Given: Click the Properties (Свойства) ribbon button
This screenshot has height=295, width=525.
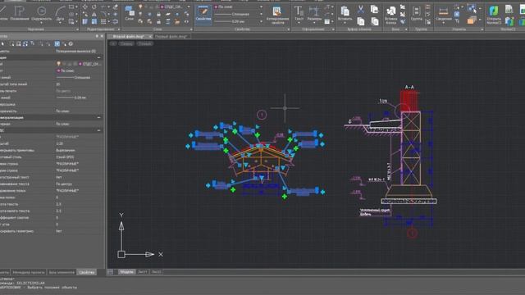Looking at the screenshot, I should coord(203,15).
